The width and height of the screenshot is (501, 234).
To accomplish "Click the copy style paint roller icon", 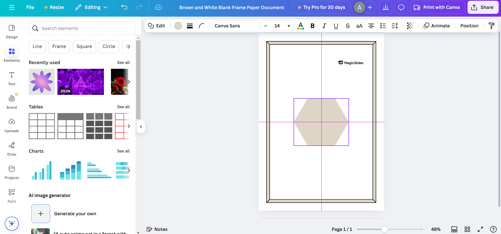I will [x=491, y=26].
